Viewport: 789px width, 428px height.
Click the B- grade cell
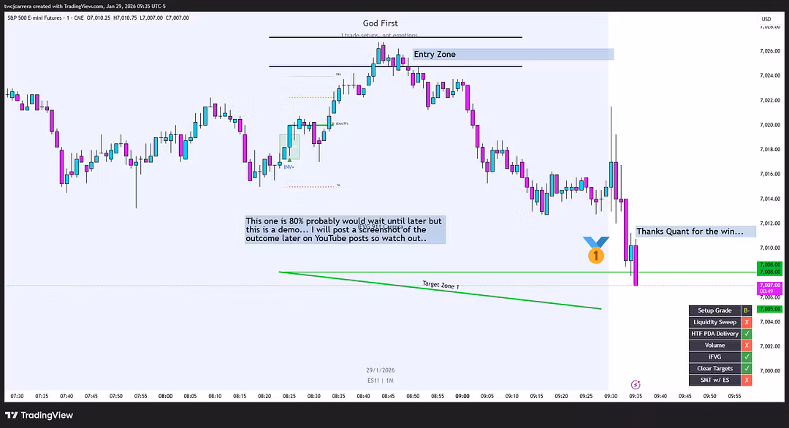click(747, 310)
